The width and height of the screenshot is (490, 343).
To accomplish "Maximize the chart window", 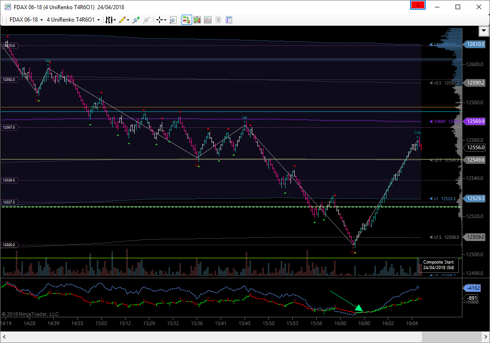I will click(x=458, y=7).
